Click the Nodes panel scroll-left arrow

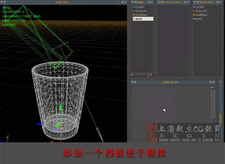(x=132, y=75)
